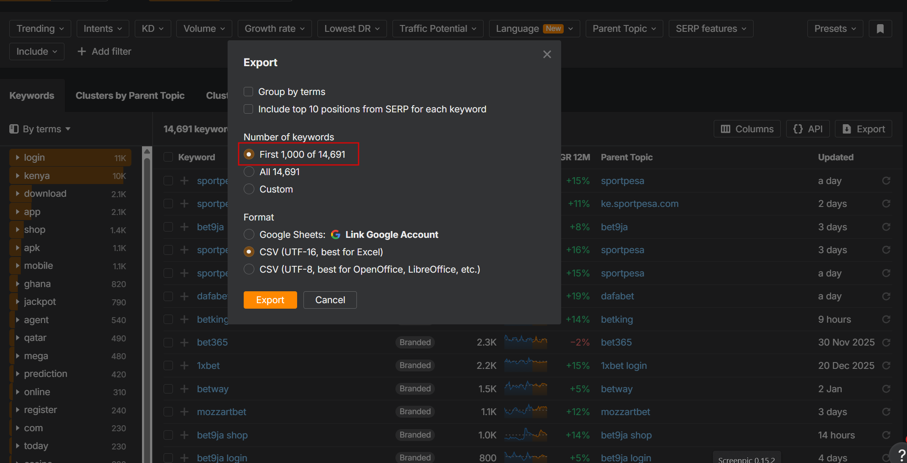Enable the Group by terms checkbox
The height and width of the screenshot is (463, 907).
pos(248,92)
